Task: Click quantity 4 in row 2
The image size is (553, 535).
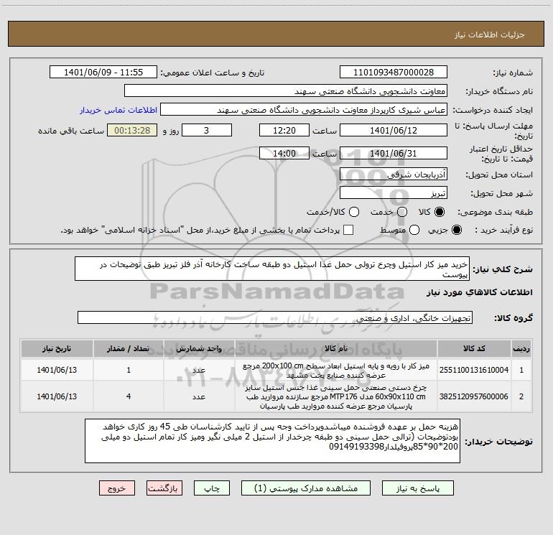Action: pyautogui.click(x=129, y=396)
